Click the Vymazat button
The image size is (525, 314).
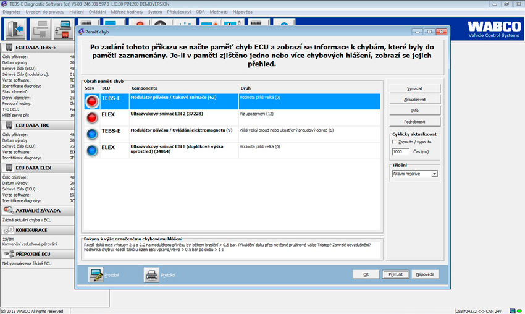tap(414, 88)
